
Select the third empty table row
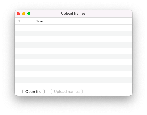73,39
